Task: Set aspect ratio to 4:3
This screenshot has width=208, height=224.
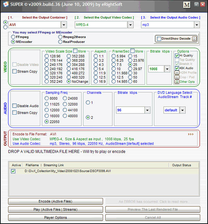Action: click(x=96, y=65)
